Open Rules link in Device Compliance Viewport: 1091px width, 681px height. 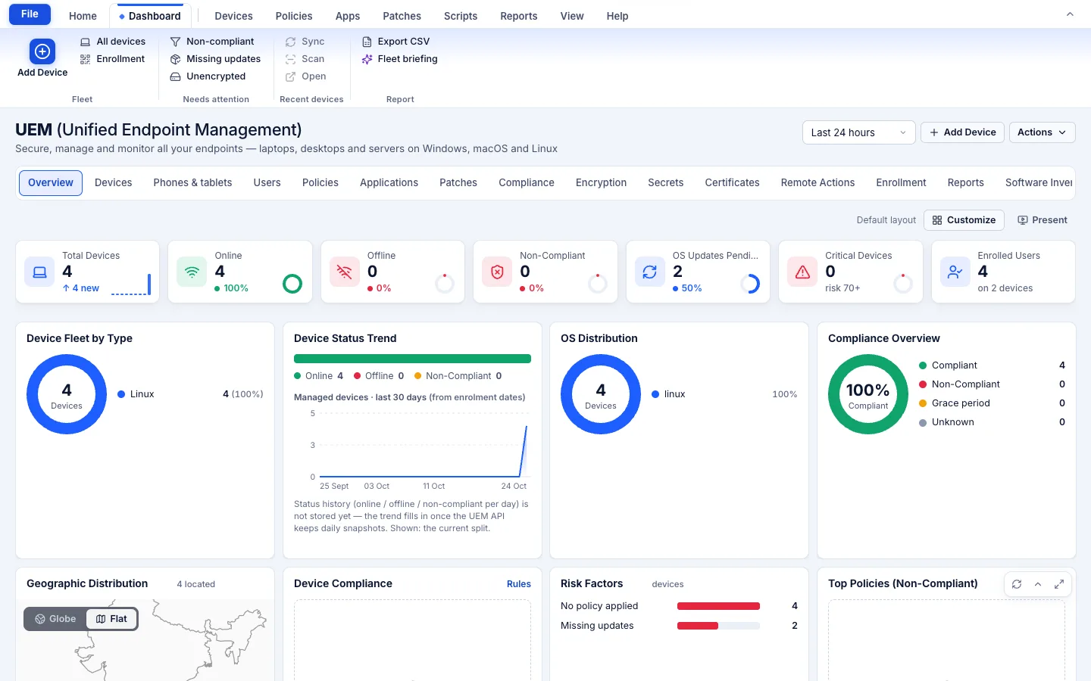coord(519,584)
